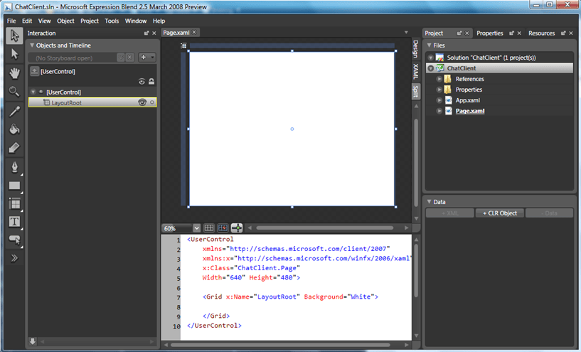This screenshot has width=581, height=352.
Task: Click the artboard grid mode icon
Action: point(183,46)
